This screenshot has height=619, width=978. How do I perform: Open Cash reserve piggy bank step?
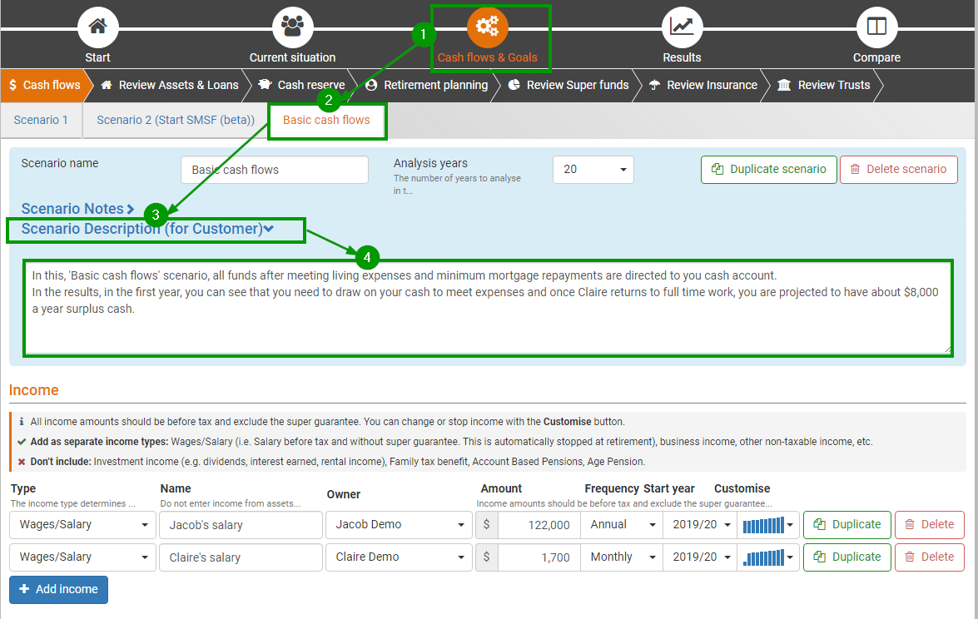(x=301, y=85)
